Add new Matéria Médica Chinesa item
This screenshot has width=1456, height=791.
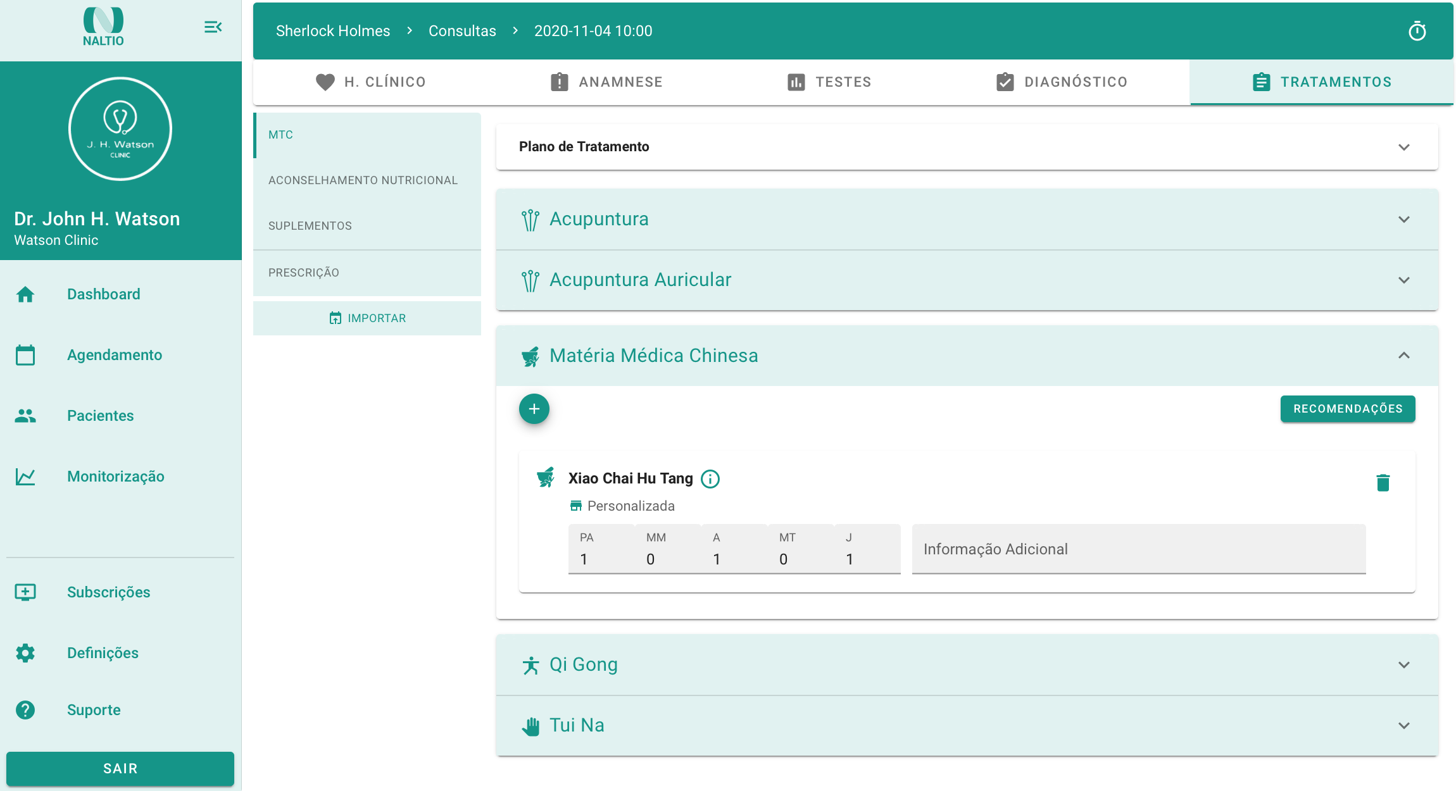tap(534, 409)
